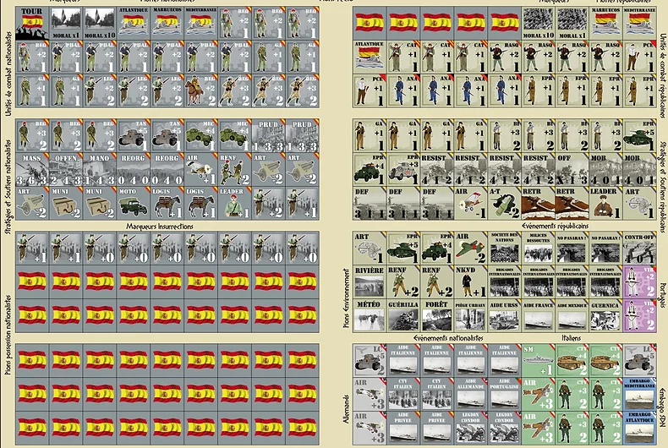Click the 'Événements républicains' heading
This screenshot has height=448, width=668.
[x=555, y=226]
